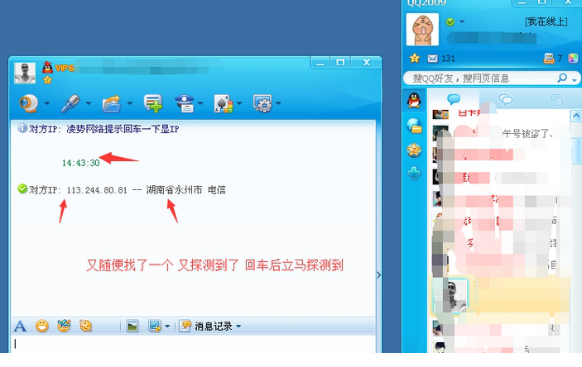Screen dimensions: 582x367
Task: Click the VIP6 penguin badge
Action: tap(58, 68)
